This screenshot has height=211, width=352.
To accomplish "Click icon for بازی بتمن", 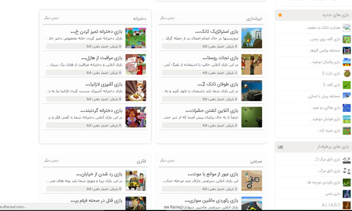I will pyautogui.click(x=346, y=194).
